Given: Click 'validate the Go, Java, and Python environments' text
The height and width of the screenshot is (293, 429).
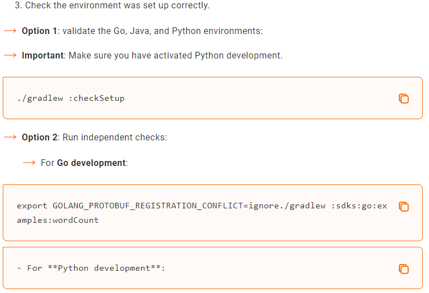Looking at the screenshot, I should pos(162,31).
